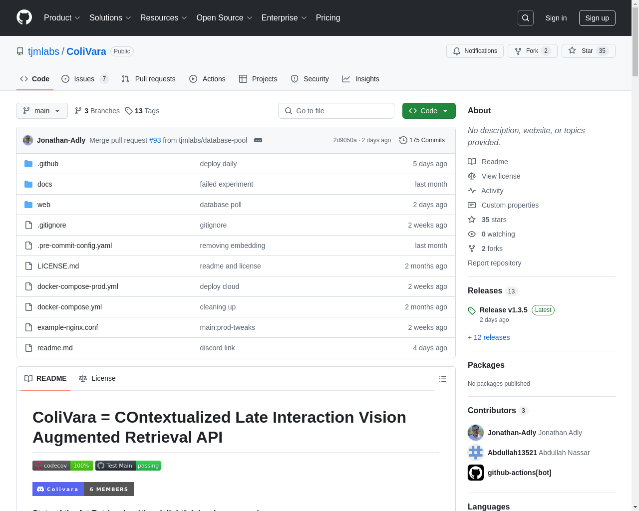Switch to the License tab in README panel

[x=97, y=378]
